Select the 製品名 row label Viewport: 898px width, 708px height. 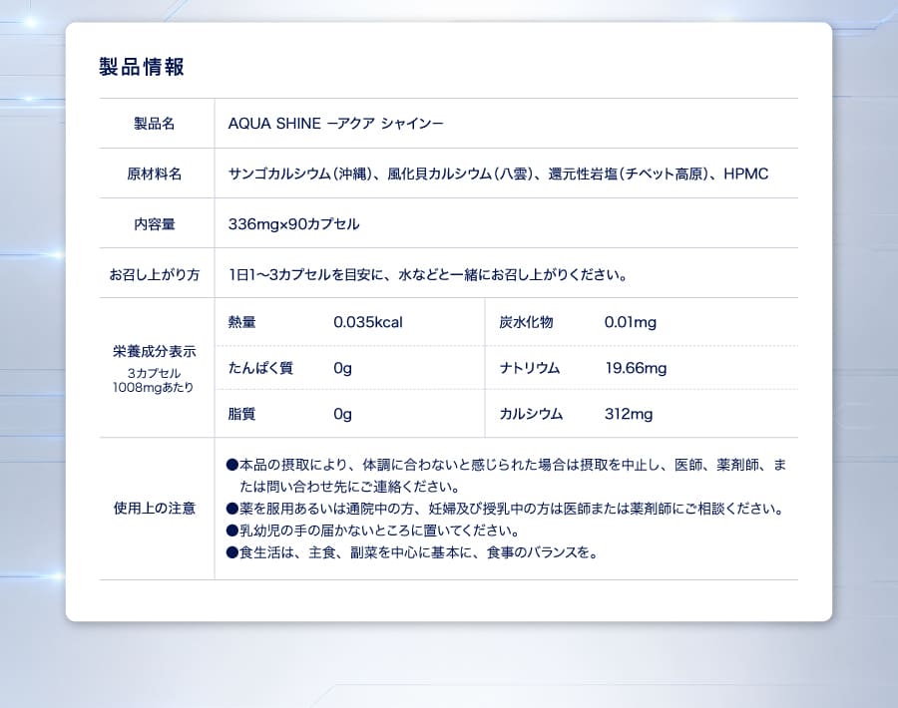pos(154,124)
